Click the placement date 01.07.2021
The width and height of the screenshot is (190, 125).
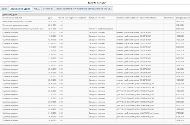(180, 95)
